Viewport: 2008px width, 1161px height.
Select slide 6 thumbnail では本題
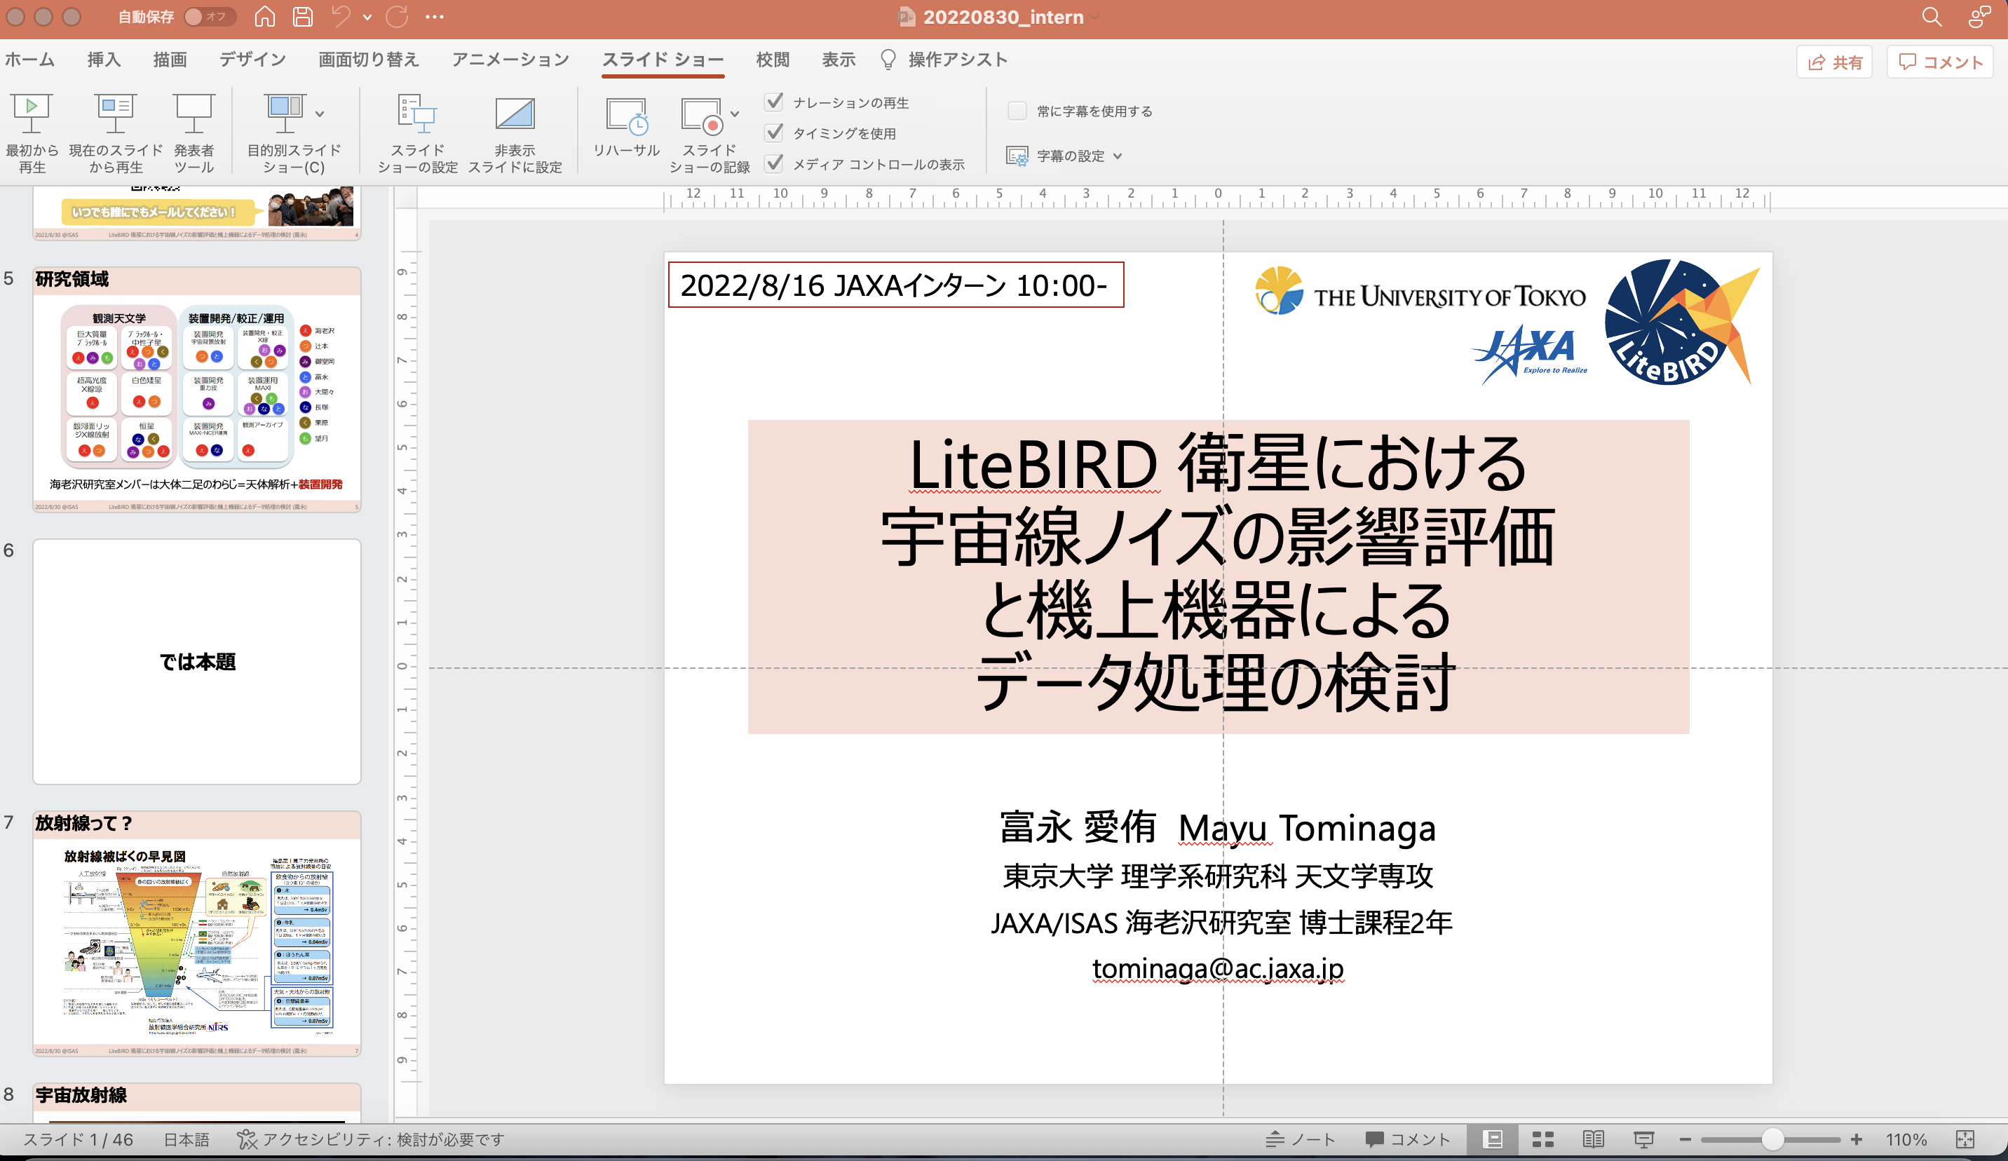pyautogui.click(x=197, y=661)
